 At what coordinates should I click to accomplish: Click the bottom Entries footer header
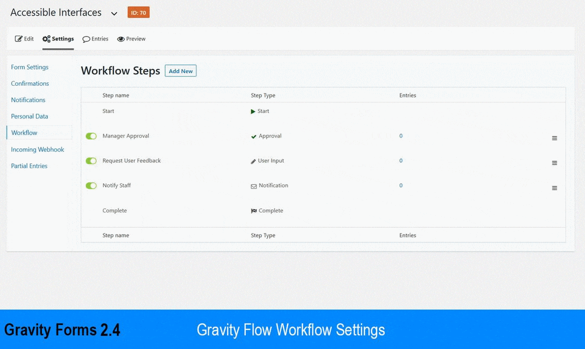coord(408,235)
